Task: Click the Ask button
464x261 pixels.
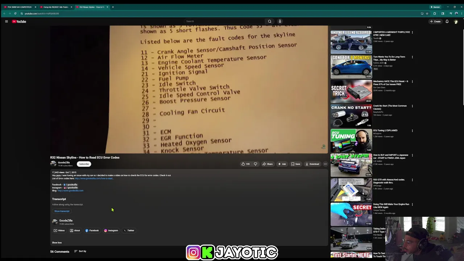Action: click(282, 164)
